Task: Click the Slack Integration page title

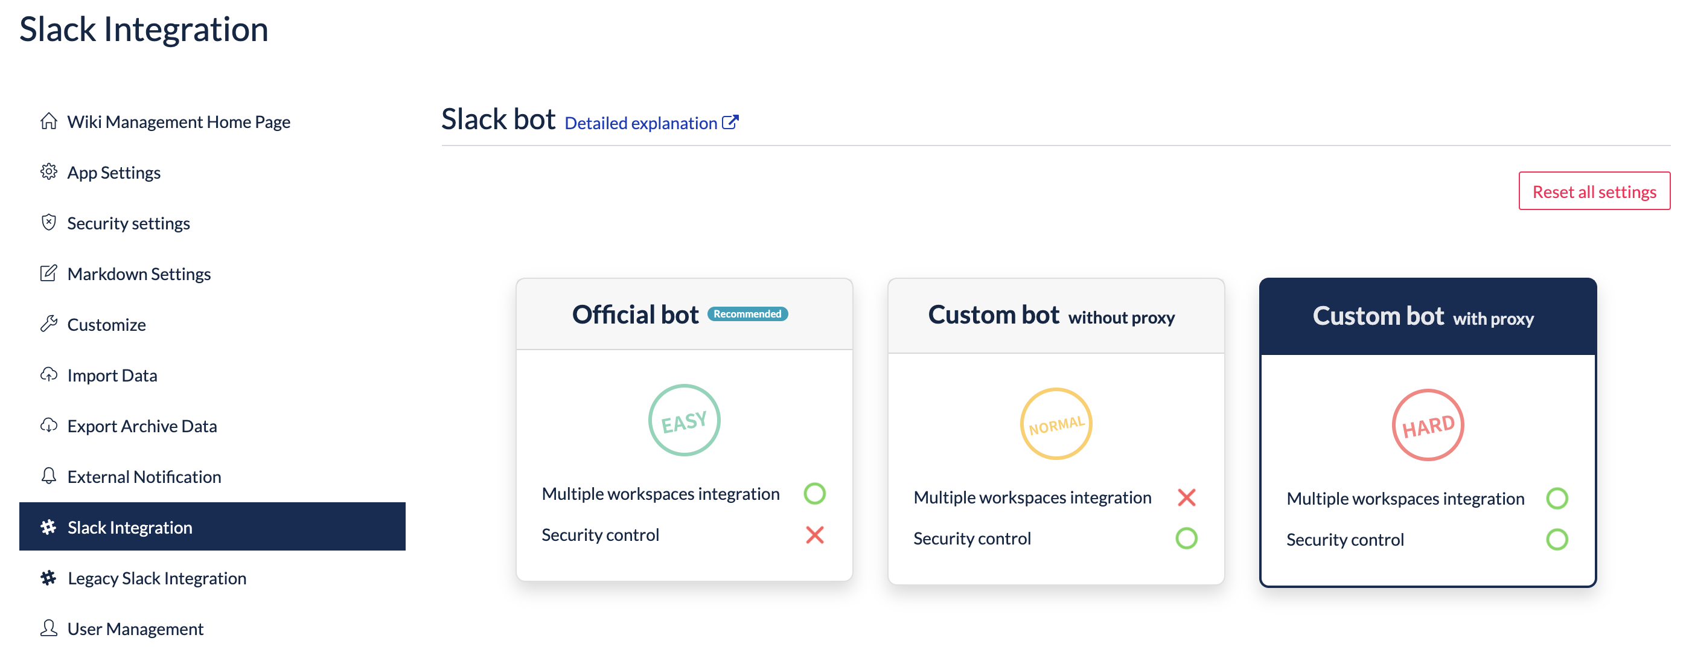Action: (144, 30)
